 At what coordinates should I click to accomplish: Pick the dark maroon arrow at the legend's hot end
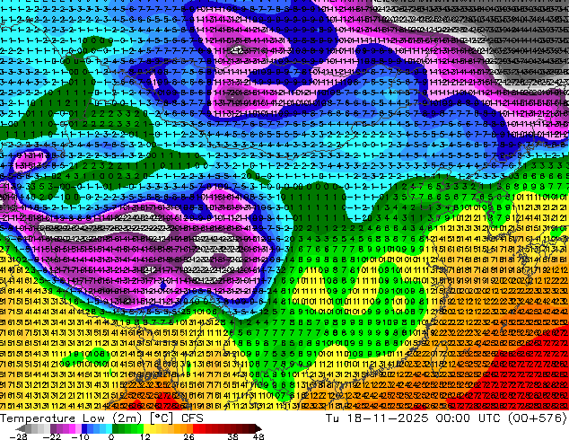click(x=258, y=428)
